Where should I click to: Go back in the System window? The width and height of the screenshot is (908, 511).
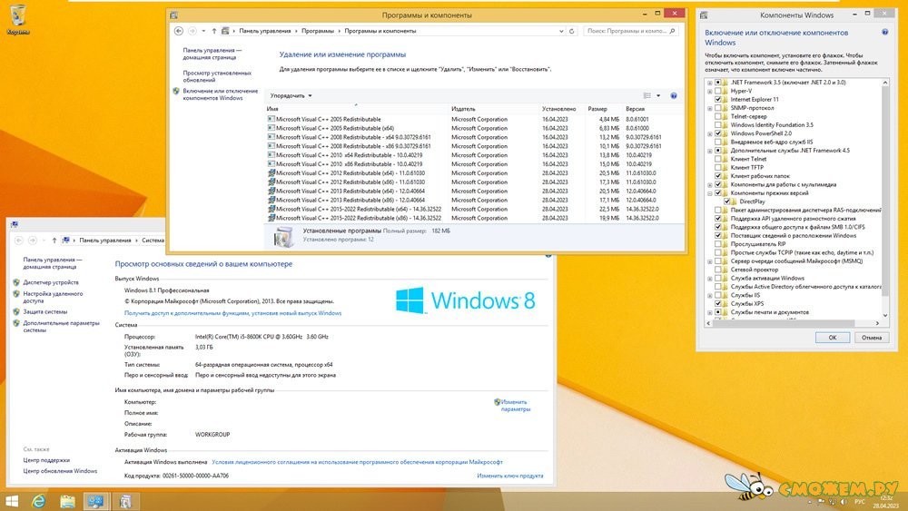click(18, 241)
